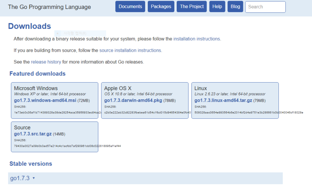
Task: Click the Stable versions heading
Action: click(x=31, y=164)
